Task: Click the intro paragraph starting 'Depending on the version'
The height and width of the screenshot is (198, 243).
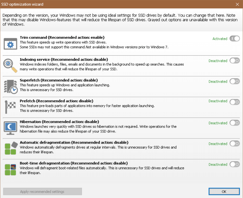Action: tap(120, 20)
